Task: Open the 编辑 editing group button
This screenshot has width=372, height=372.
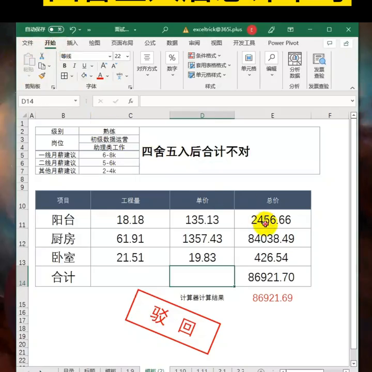Action: coord(271,65)
